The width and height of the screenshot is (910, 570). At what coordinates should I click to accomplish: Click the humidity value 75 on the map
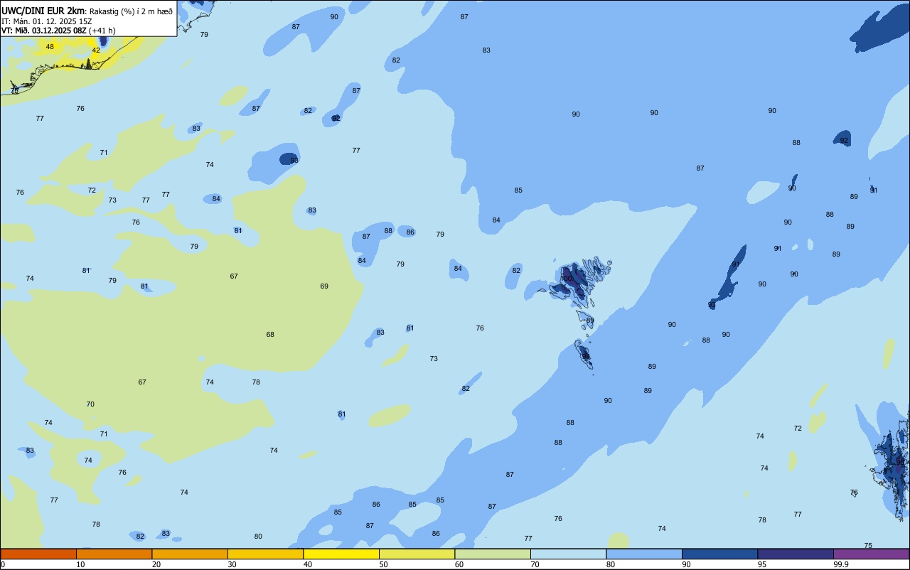(x=868, y=546)
